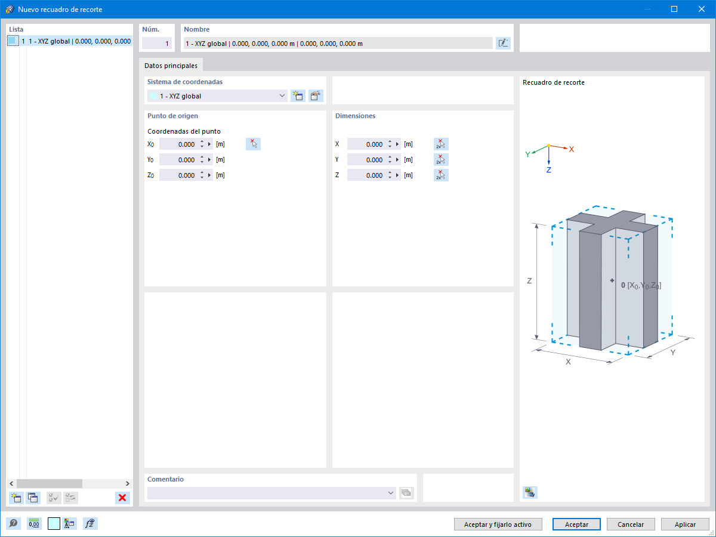Screen dimensions: 716x537
Task: Open the X0 field flyout arrow
Action: pyautogui.click(x=209, y=144)
